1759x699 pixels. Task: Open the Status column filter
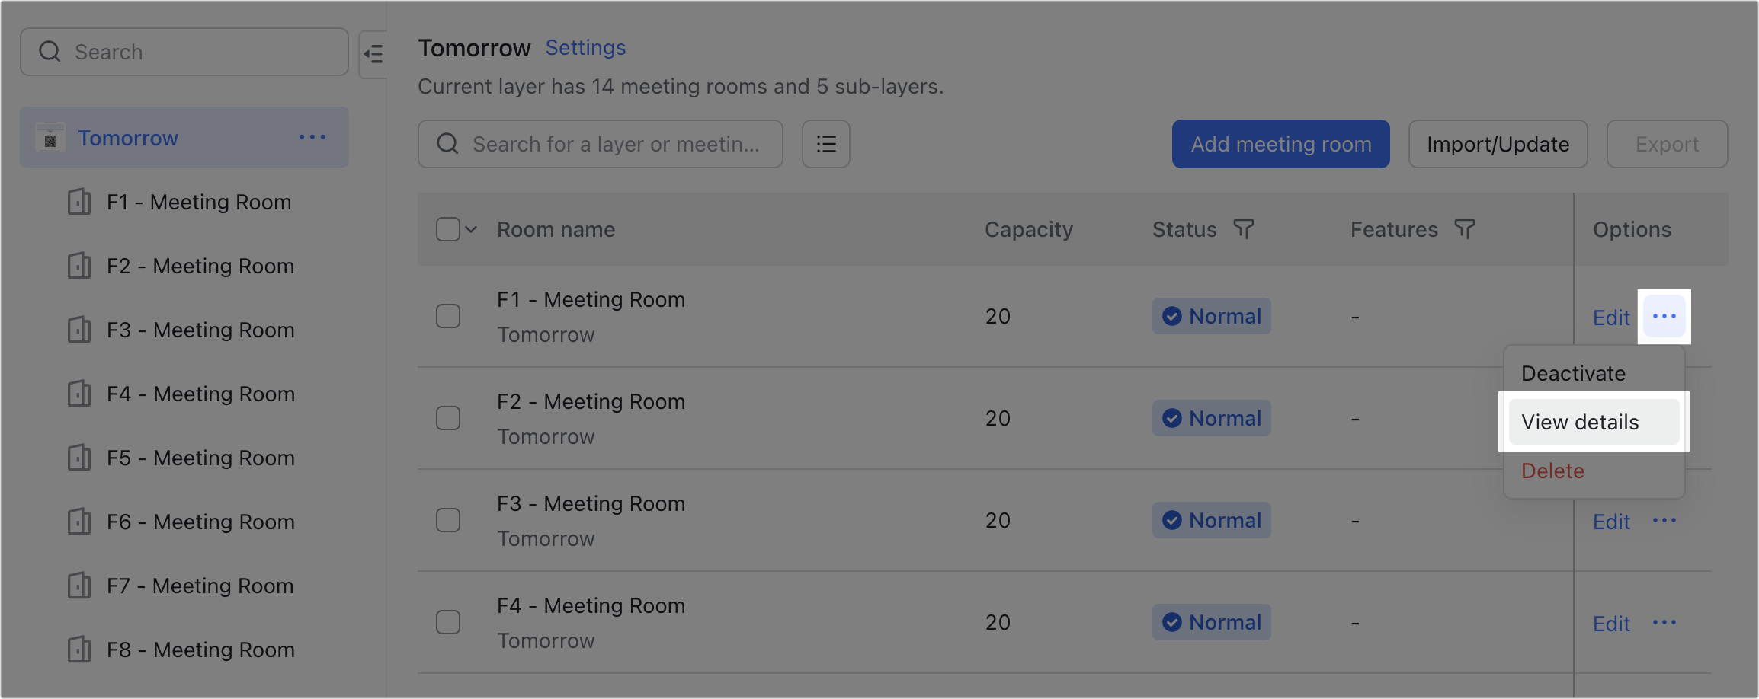(1244, 228)
